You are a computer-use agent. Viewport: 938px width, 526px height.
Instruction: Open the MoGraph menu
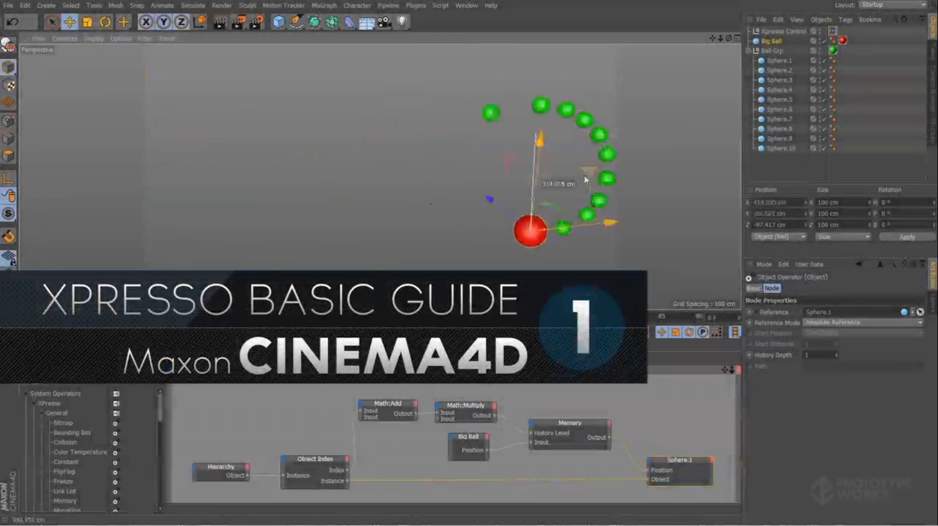click(324, 5)
